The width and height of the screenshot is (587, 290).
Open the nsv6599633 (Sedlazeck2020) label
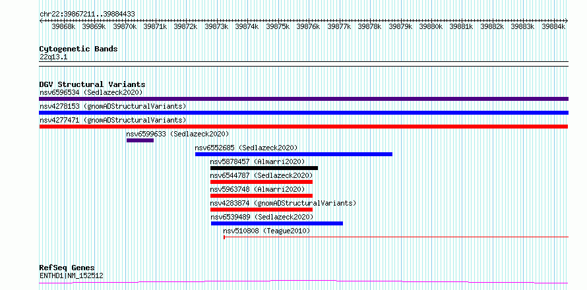pos(177,134)
